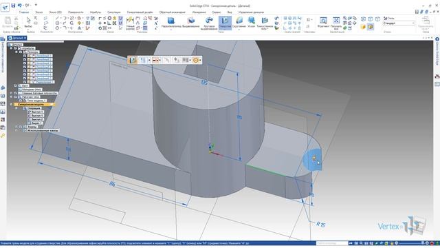Open the quick access toolbar customize arrow

36,5
